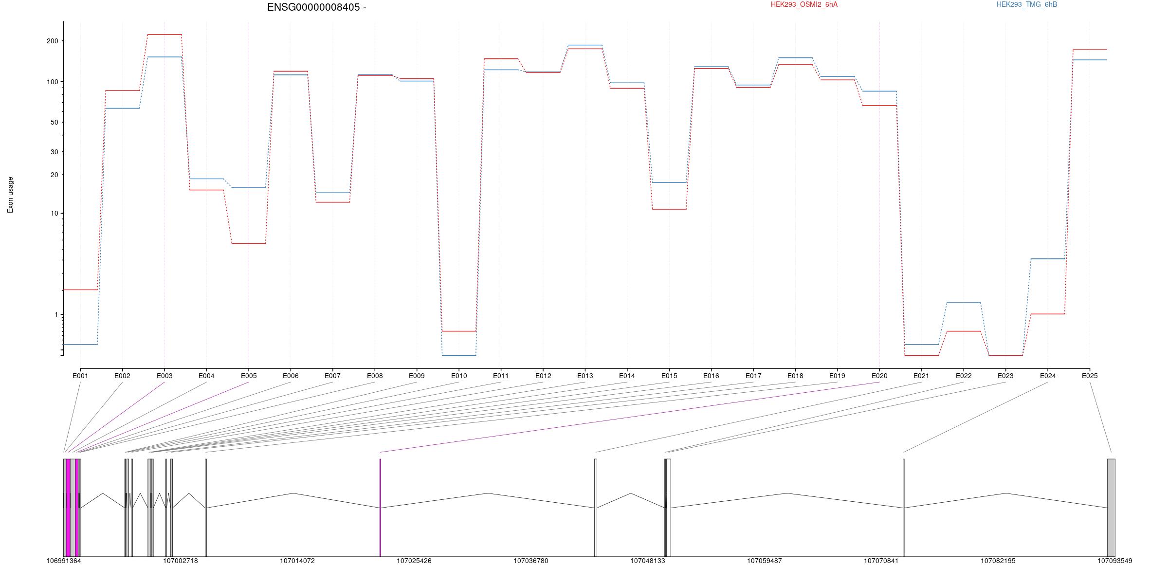Screen dimensions: 1168x584
Task: Click genomic coordinate 107036780
Action: 531,561
